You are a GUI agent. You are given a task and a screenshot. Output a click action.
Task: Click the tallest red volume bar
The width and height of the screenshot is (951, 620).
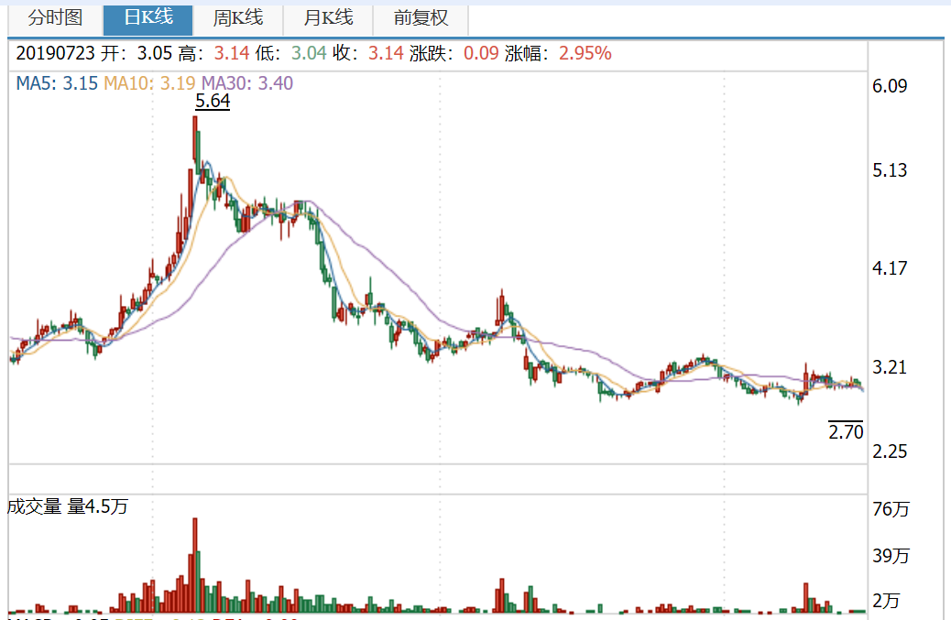194,565
